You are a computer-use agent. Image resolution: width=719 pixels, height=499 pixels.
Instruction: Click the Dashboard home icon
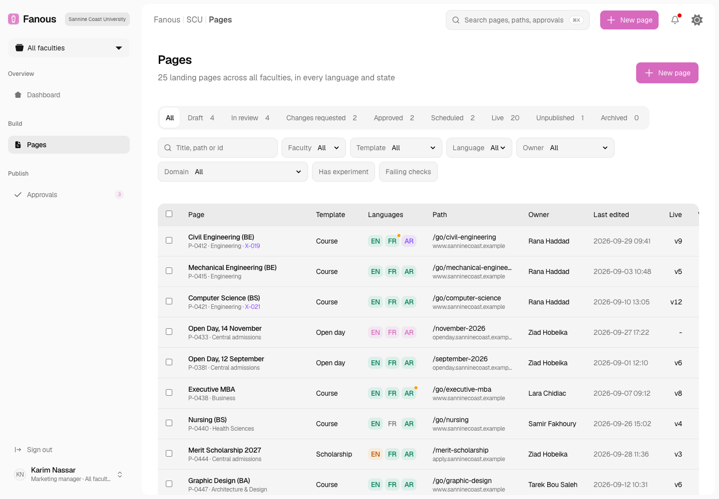tap(18, 95)
